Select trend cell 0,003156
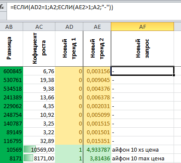 (97, 71)
